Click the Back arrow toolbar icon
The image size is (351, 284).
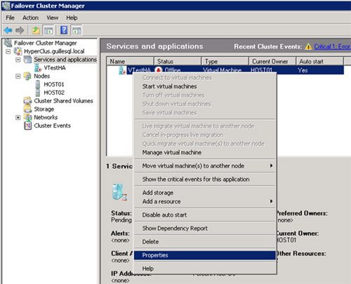[8, 30]
